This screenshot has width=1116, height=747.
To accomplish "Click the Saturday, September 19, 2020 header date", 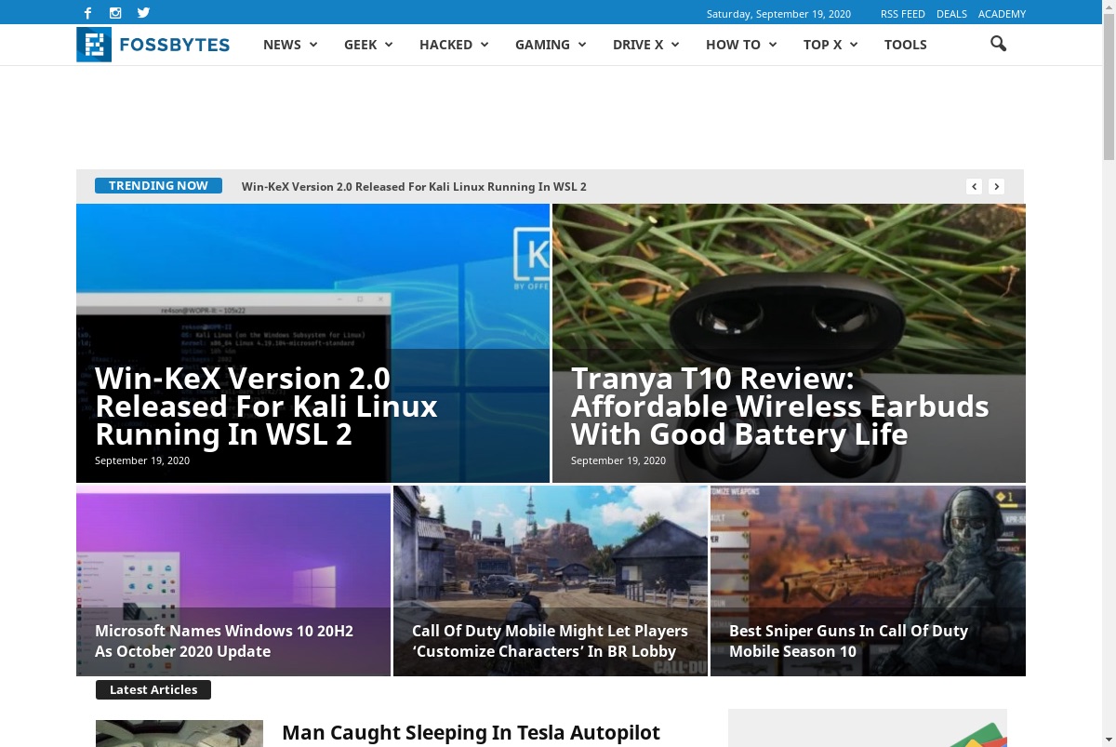I will pos(778,14).
